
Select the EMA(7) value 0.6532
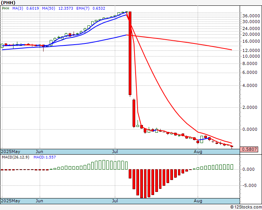99,8
